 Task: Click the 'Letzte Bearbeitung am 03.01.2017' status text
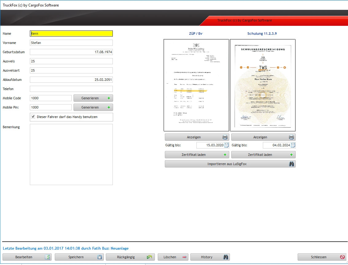(65, 248)
